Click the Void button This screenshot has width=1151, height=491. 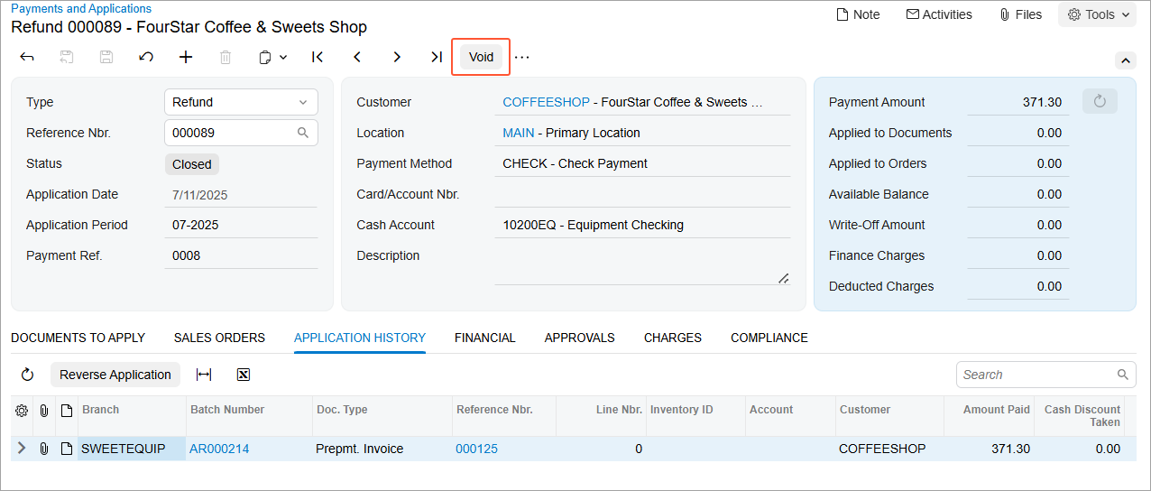[481, 57]
